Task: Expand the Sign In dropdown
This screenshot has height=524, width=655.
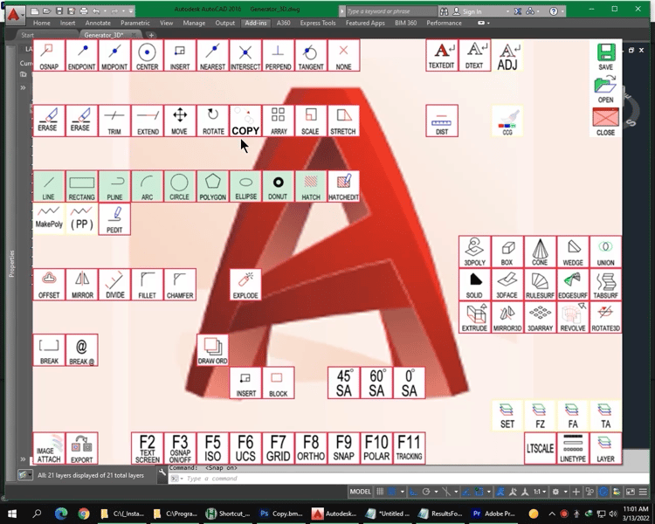Action: [507, 11]
